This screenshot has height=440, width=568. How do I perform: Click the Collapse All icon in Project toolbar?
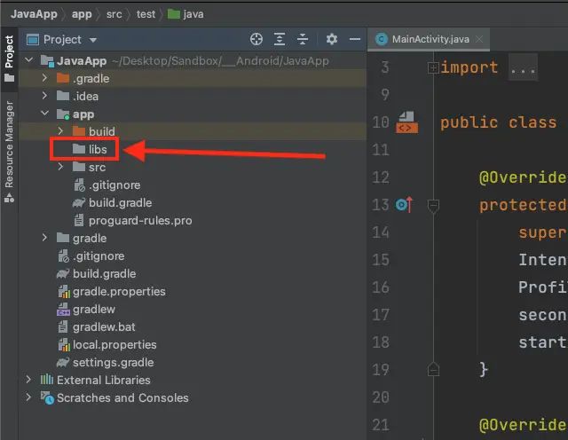point(303,39)
